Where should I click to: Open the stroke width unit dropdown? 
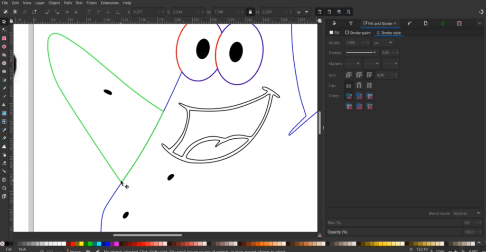pos(383,43)
